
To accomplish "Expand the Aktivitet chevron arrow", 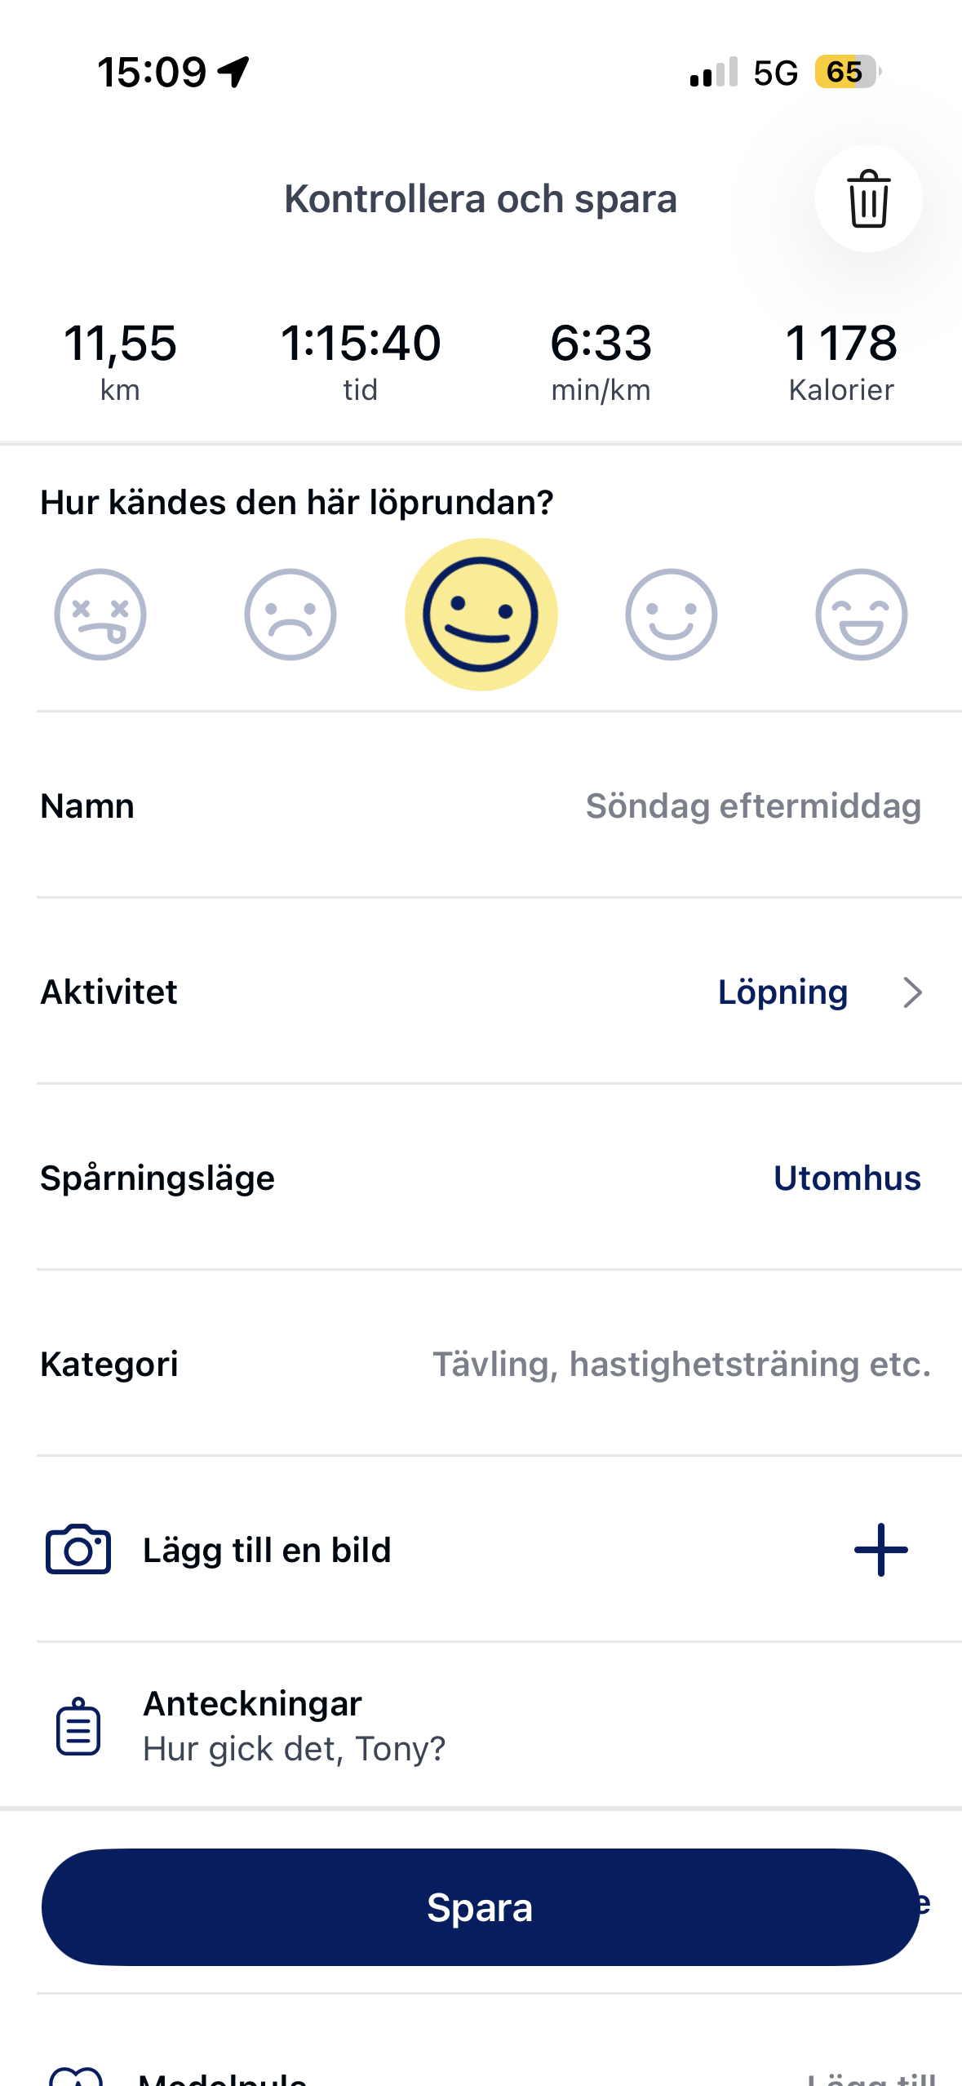I will [912, 992].
